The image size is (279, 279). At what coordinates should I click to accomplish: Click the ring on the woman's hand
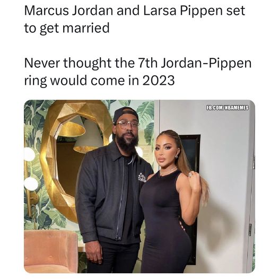point(191,173)
